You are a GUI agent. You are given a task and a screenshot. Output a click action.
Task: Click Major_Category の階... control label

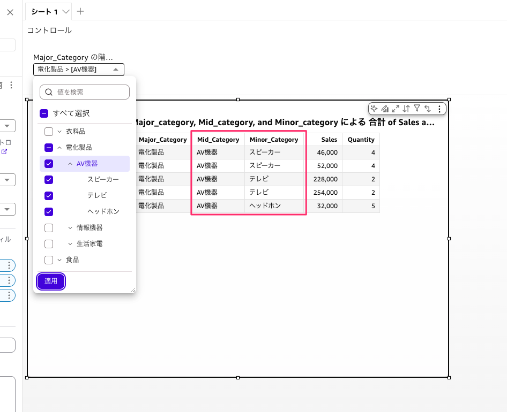pyautogui.click(x=73, y=57)
